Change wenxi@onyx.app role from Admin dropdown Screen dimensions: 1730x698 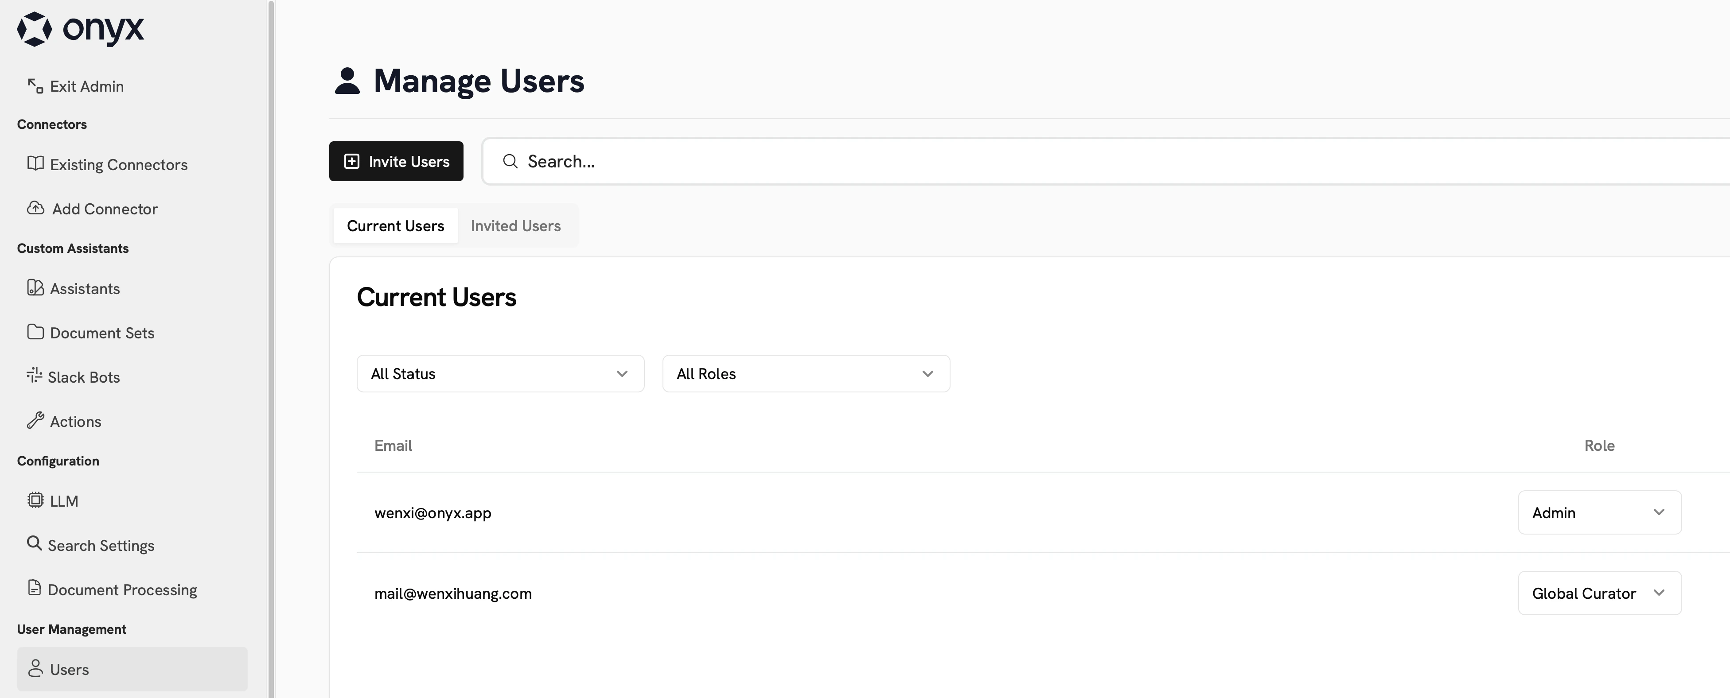[1599, 512]
